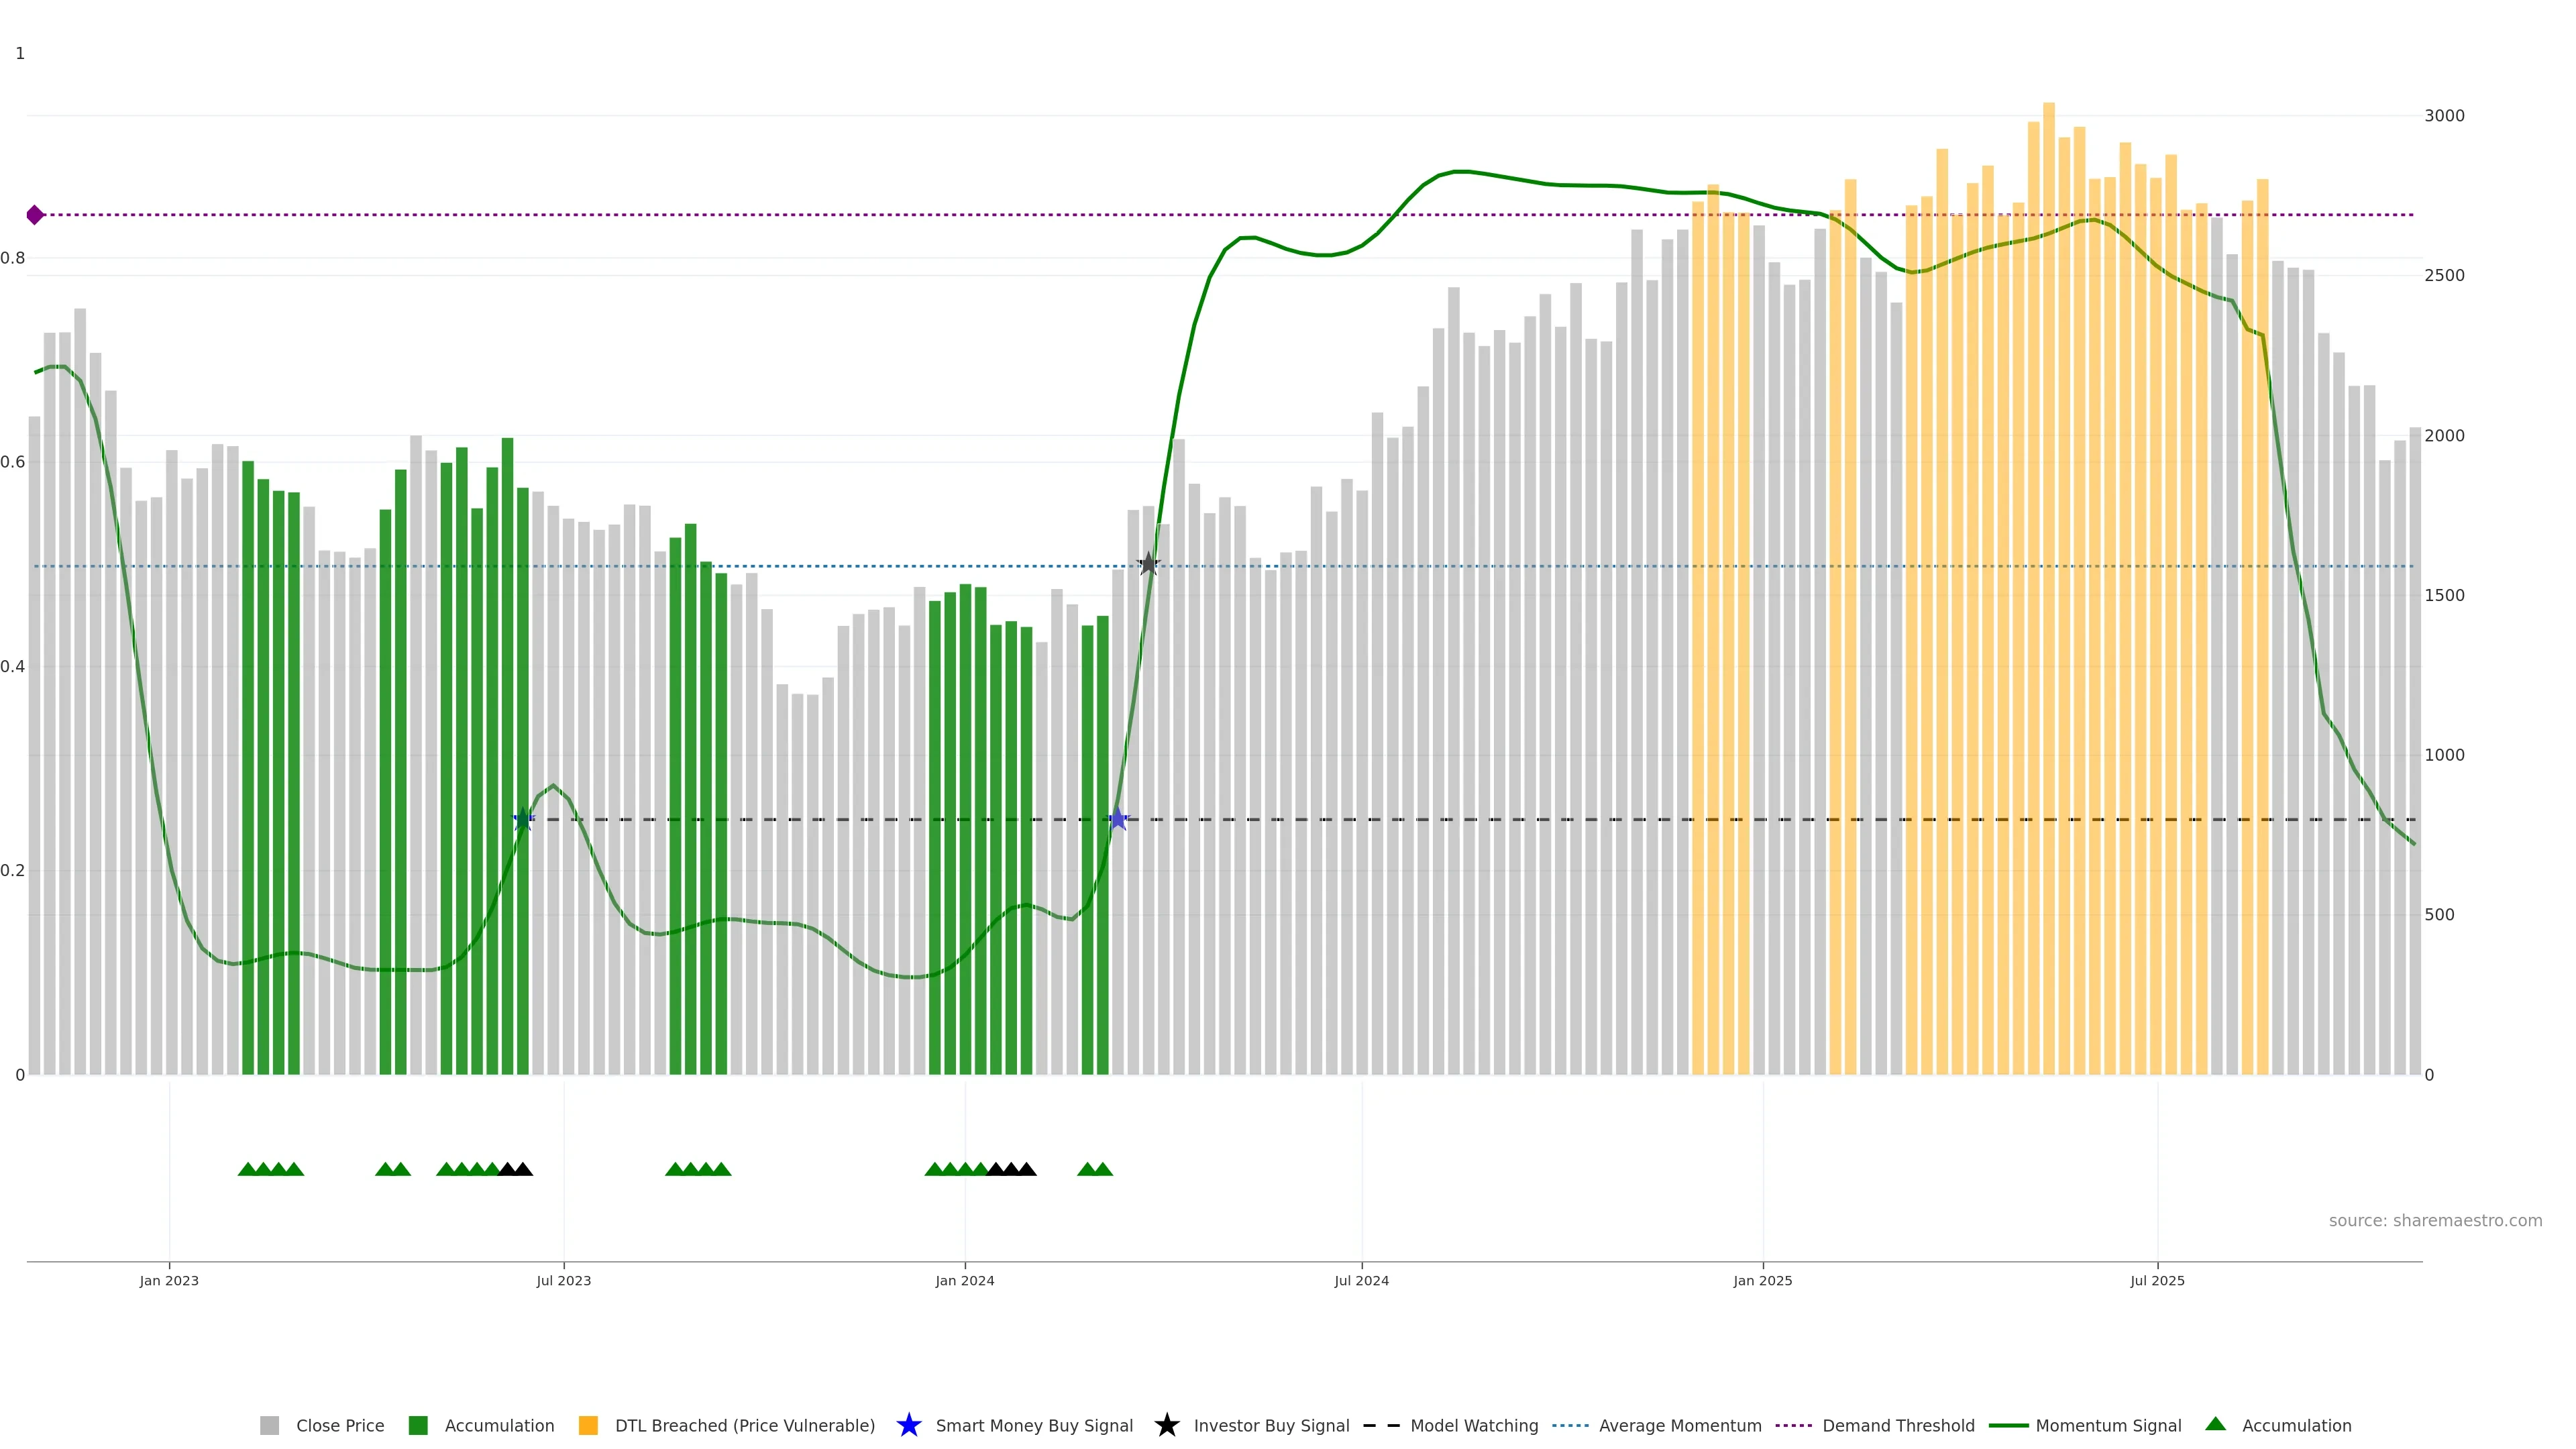Click the purple diamond Demand Threshold marker
This screenshot has height=1449, width=2576.
(35, 215)
